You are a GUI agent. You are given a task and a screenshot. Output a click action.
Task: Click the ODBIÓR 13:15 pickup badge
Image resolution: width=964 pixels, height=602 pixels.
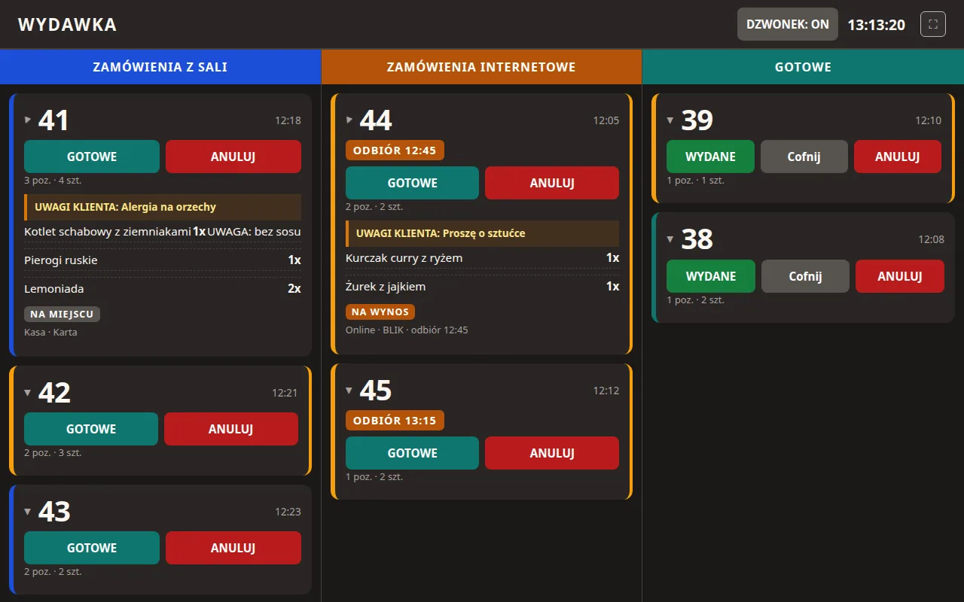(x=395, y=421)
